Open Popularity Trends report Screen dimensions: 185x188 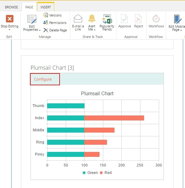click(x=107, y=23)
